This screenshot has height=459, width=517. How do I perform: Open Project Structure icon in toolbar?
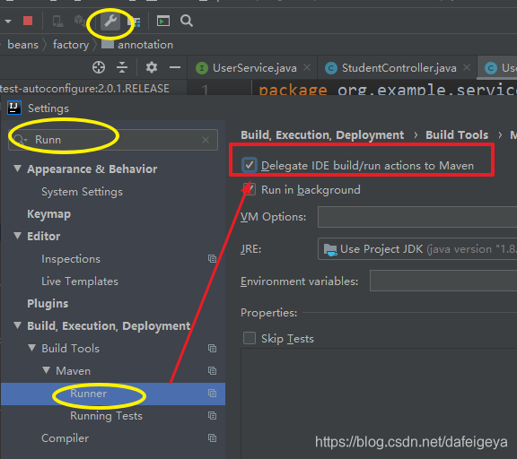coord(135,22)
